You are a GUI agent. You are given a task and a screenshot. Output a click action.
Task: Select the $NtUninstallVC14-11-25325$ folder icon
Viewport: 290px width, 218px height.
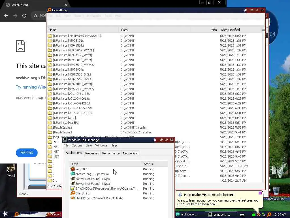[x=50, y=108]
